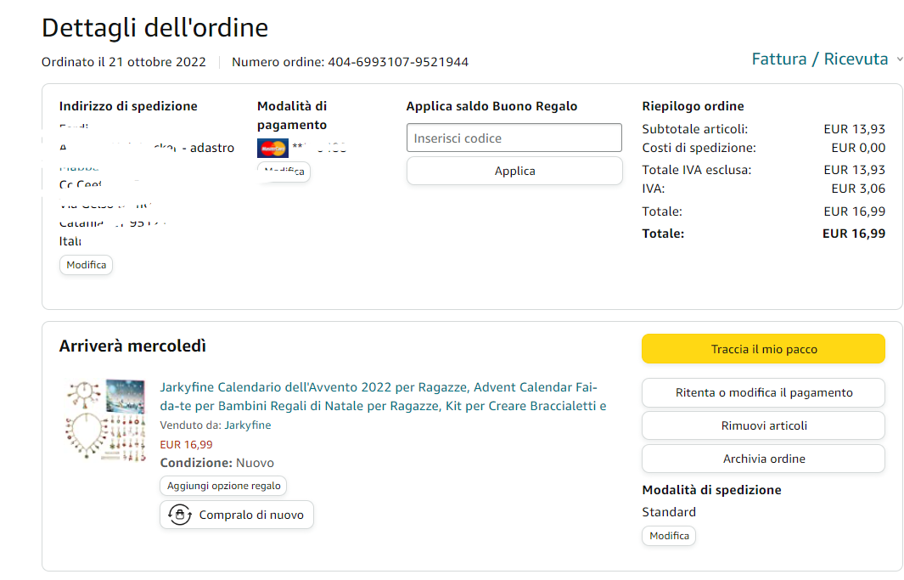Screen dimensions: 904x580
Task: Click the order number 404-6993107-9521944
Action: [397, 62]
